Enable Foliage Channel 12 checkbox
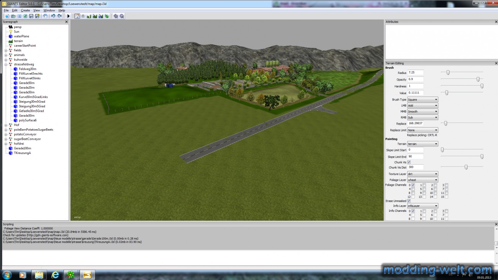Viewport: 498px width, 280px height. pos(413,196)
